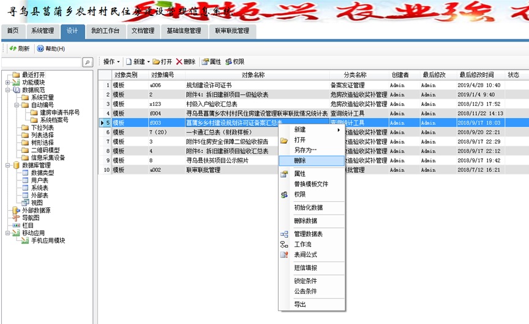Viewport: 529px width, 324px height.
Task: Expand the 新建 dropdown arrow in toolbar
Action: (148, 62)
